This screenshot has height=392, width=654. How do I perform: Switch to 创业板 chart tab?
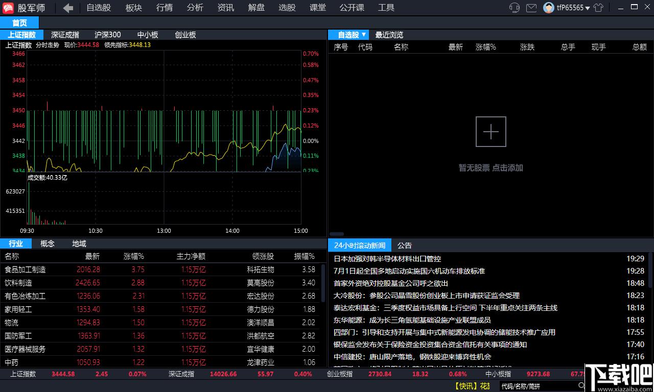(185, 35)
